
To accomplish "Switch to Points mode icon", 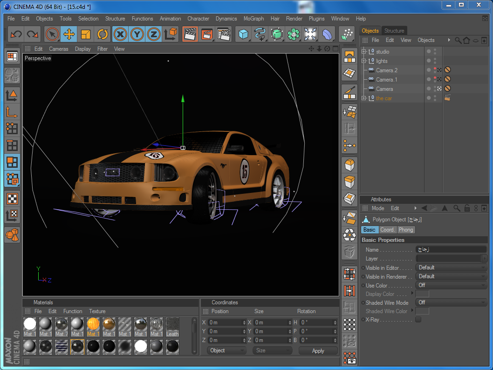I will pos(12,129).
